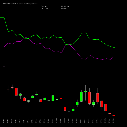Screen dimensions: 127x127
Task: Click the BANKNIFTY PE Options chart title
Action: [x=20, y=4]
